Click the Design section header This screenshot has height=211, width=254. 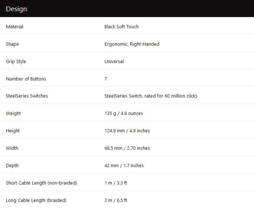click(x=16, y=9)
